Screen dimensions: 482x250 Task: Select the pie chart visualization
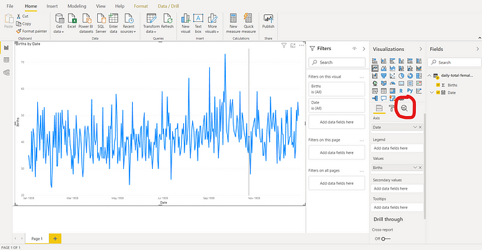pos(401,76)
